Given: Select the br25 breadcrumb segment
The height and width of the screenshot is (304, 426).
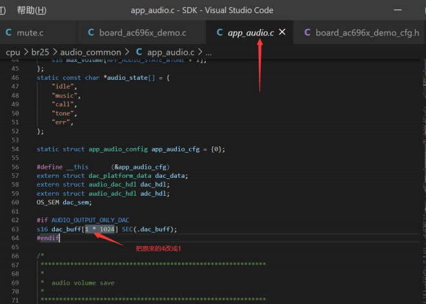Looking at the screenshot, I should [x=40, y=52].
